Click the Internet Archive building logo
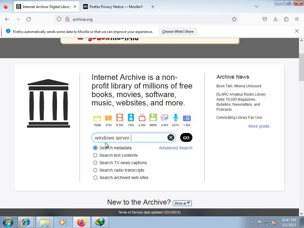Viewport: 304px width, 228px height. point(48,103)
